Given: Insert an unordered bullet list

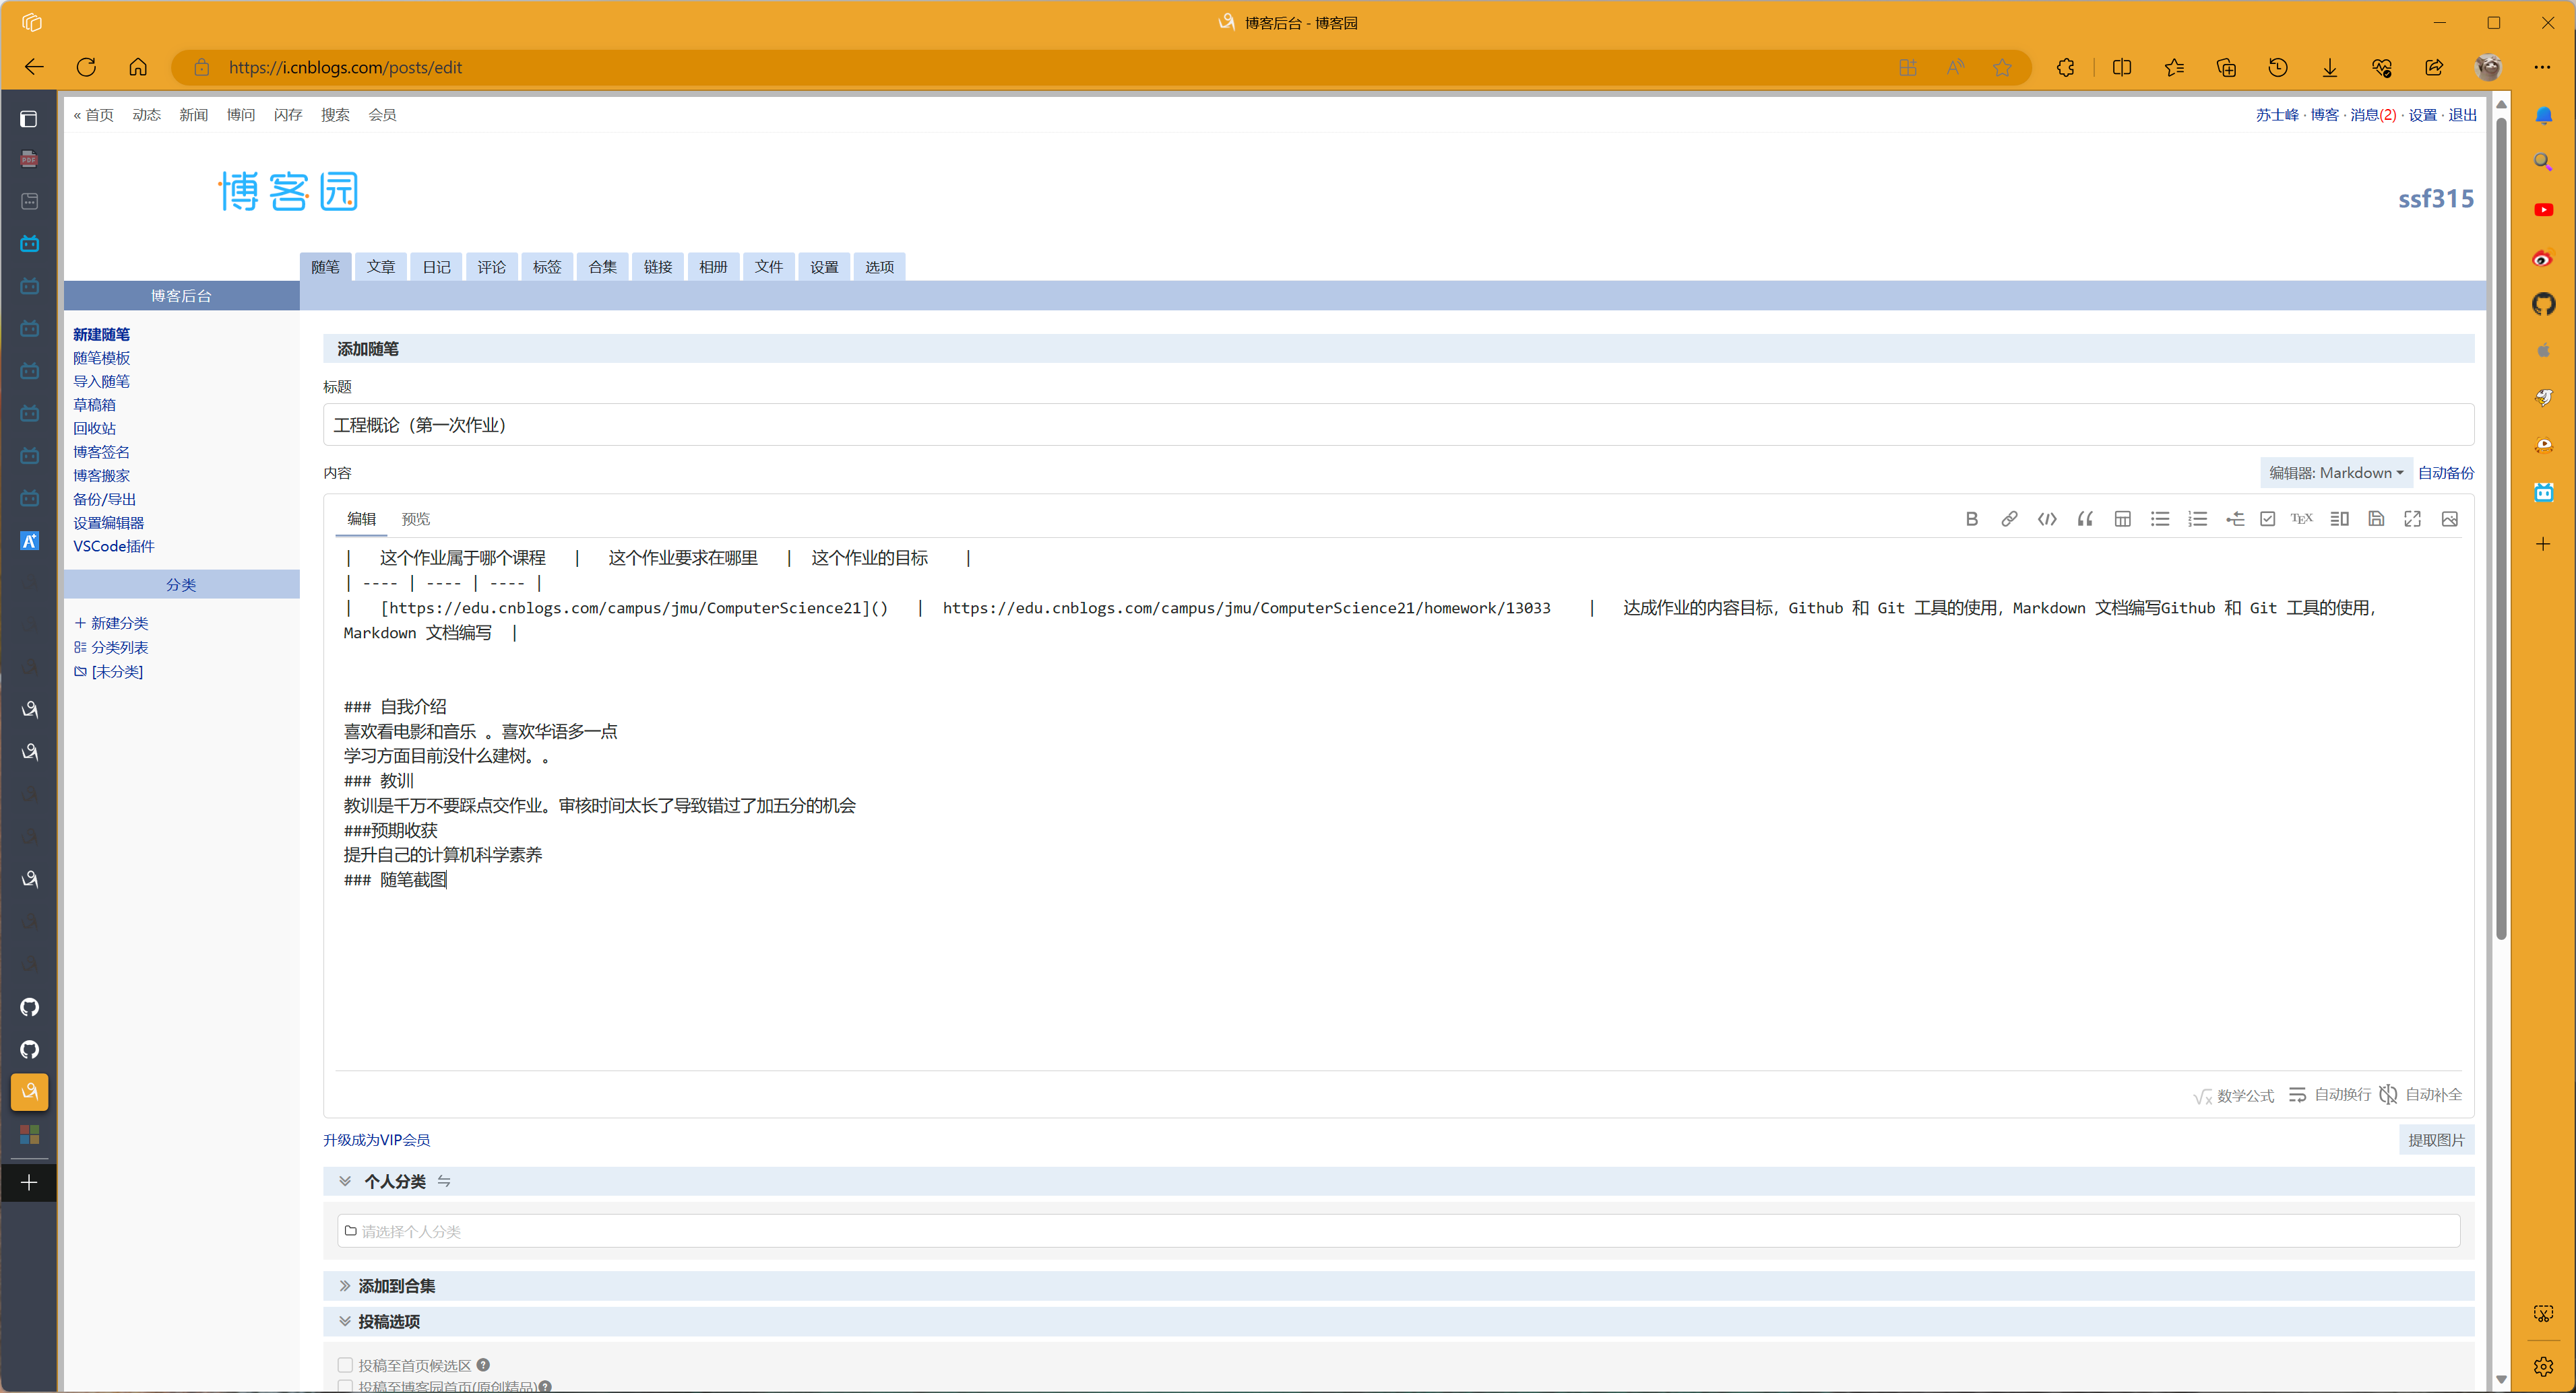Looking at the screenshot, I should point(2159,518).
